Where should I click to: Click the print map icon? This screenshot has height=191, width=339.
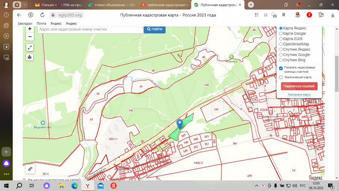[30, 57]
